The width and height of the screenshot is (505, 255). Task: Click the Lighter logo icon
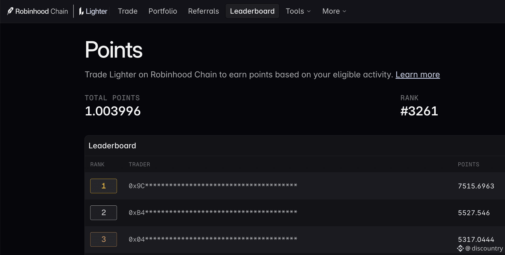point(81,11)
